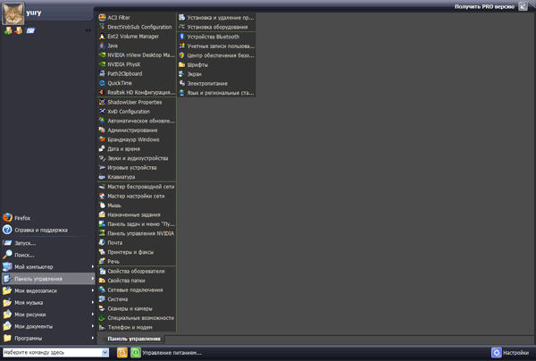
Task: Click the NVIDIA PhysX icon
Action: (102, 64)
